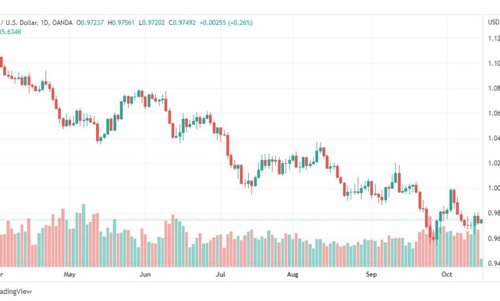The width and height of the screenshot is (500, 301).
Task: Click the Sep label on time axis
Action: pos(371,274)
